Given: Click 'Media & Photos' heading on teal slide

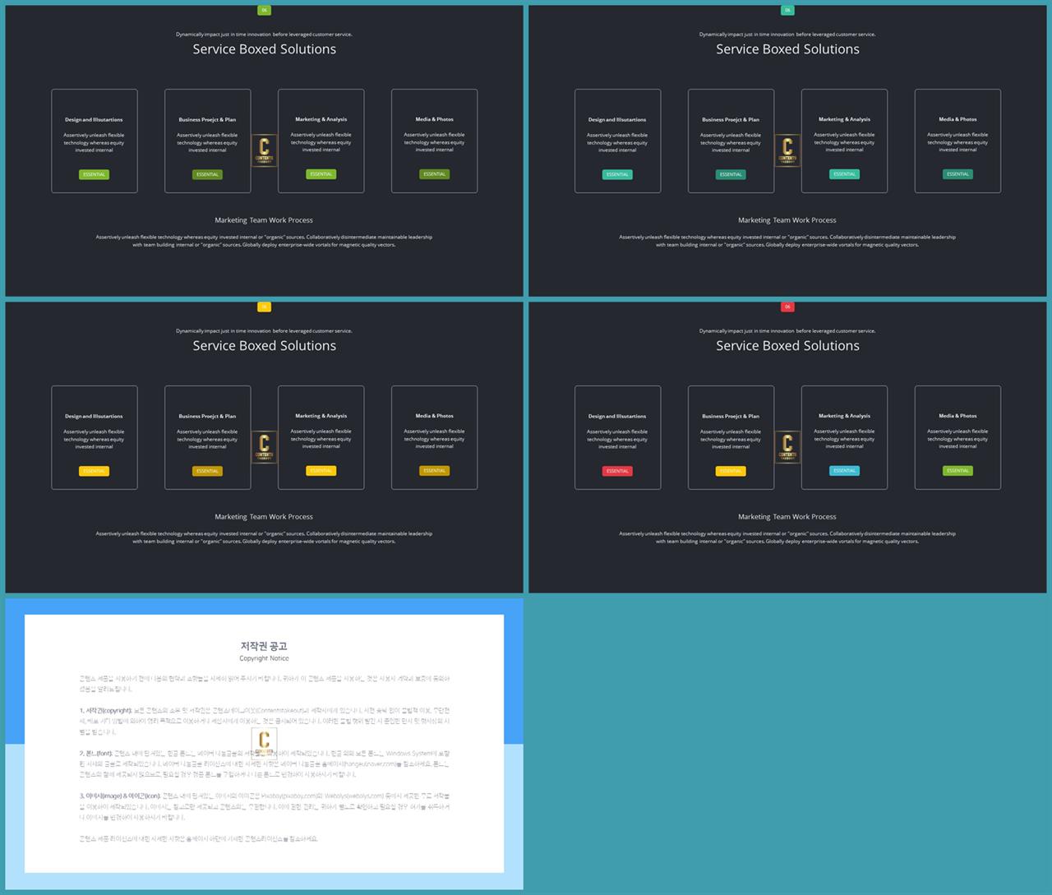Looking at the screenshot, I should [x=957, y=119].
